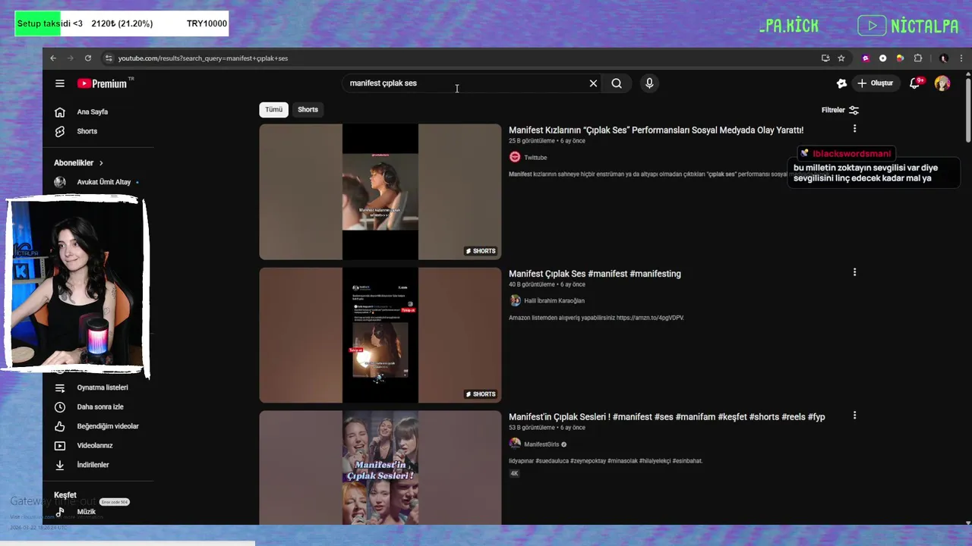Open the star-shaped icon beside Oluştur
Viewport: 972px width, 546px height.
pyautogui.click(x=841, y=83)
